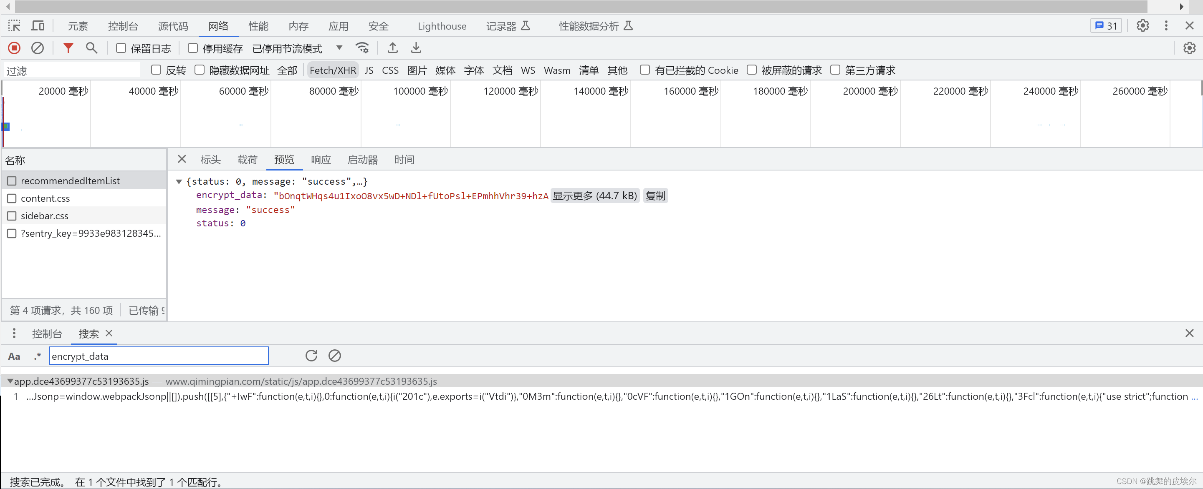Filter by Fetch/XHR requests
Viewport: 1203px width, 489px height.
(x=333, y=70)
